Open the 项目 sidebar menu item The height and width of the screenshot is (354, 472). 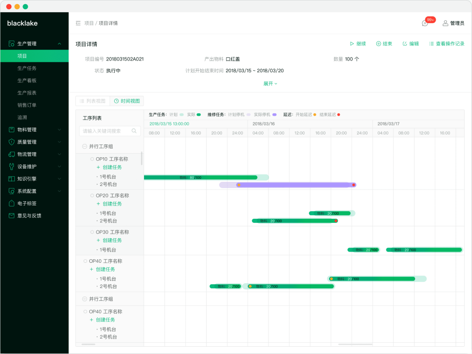(x=34, y=56)
